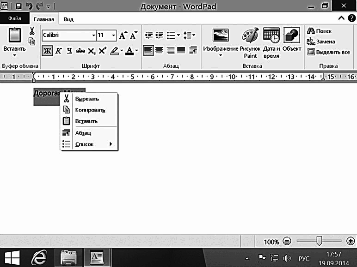This screenshot has width=357, height=267.
Task: Increase font size with the grow font icon
Action: coord(123,35)
